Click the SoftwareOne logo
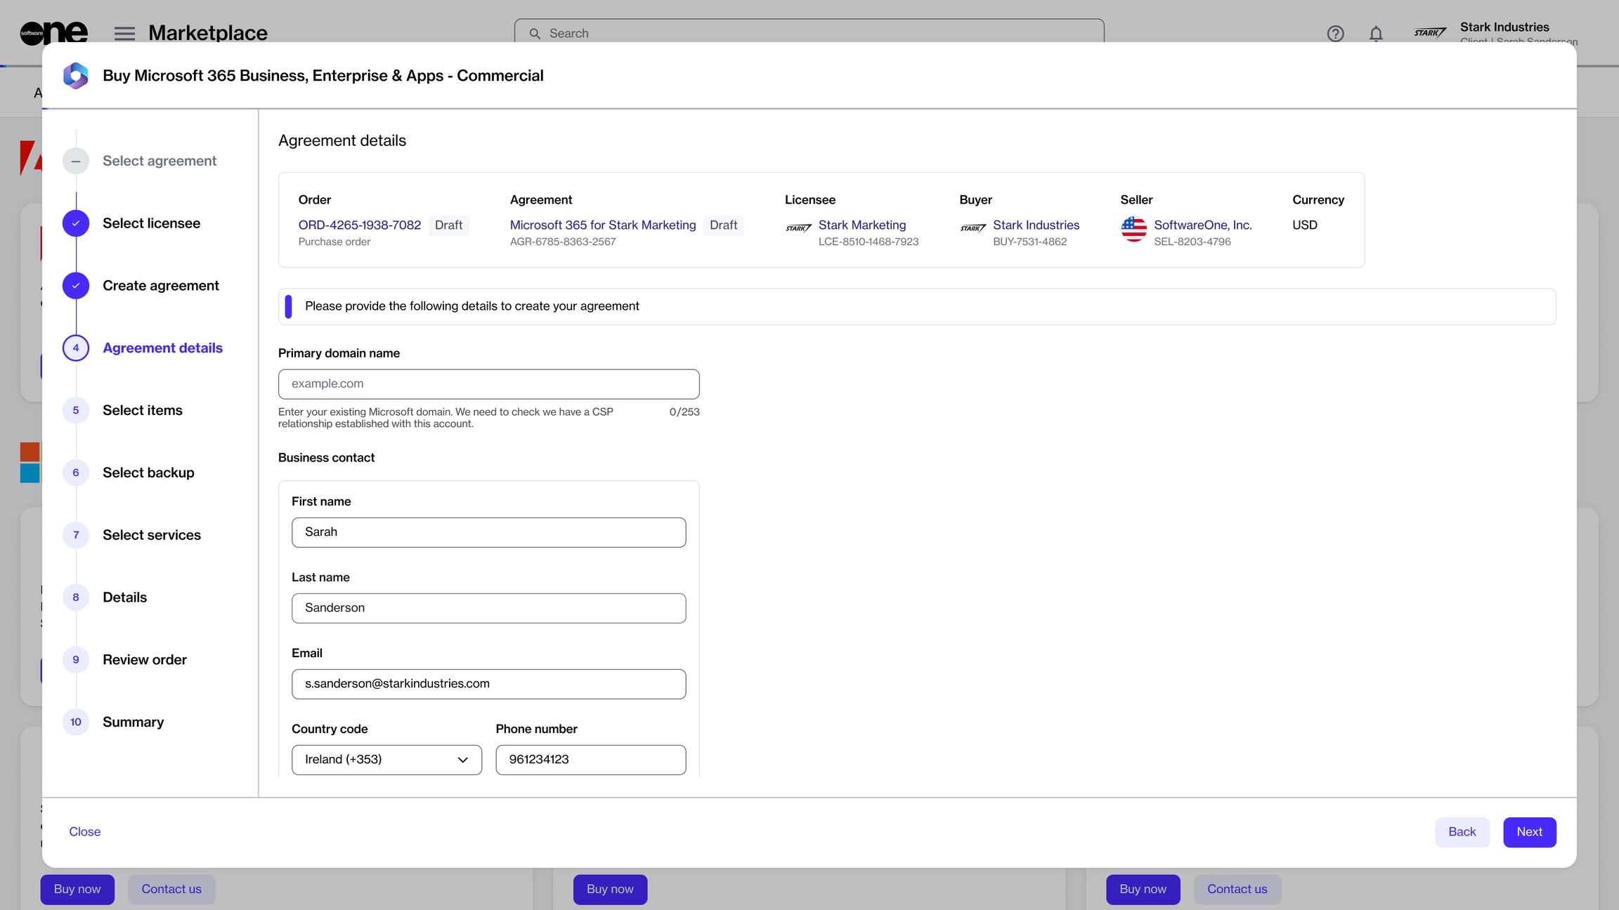The image size is (1619, 910). [54, 32]
